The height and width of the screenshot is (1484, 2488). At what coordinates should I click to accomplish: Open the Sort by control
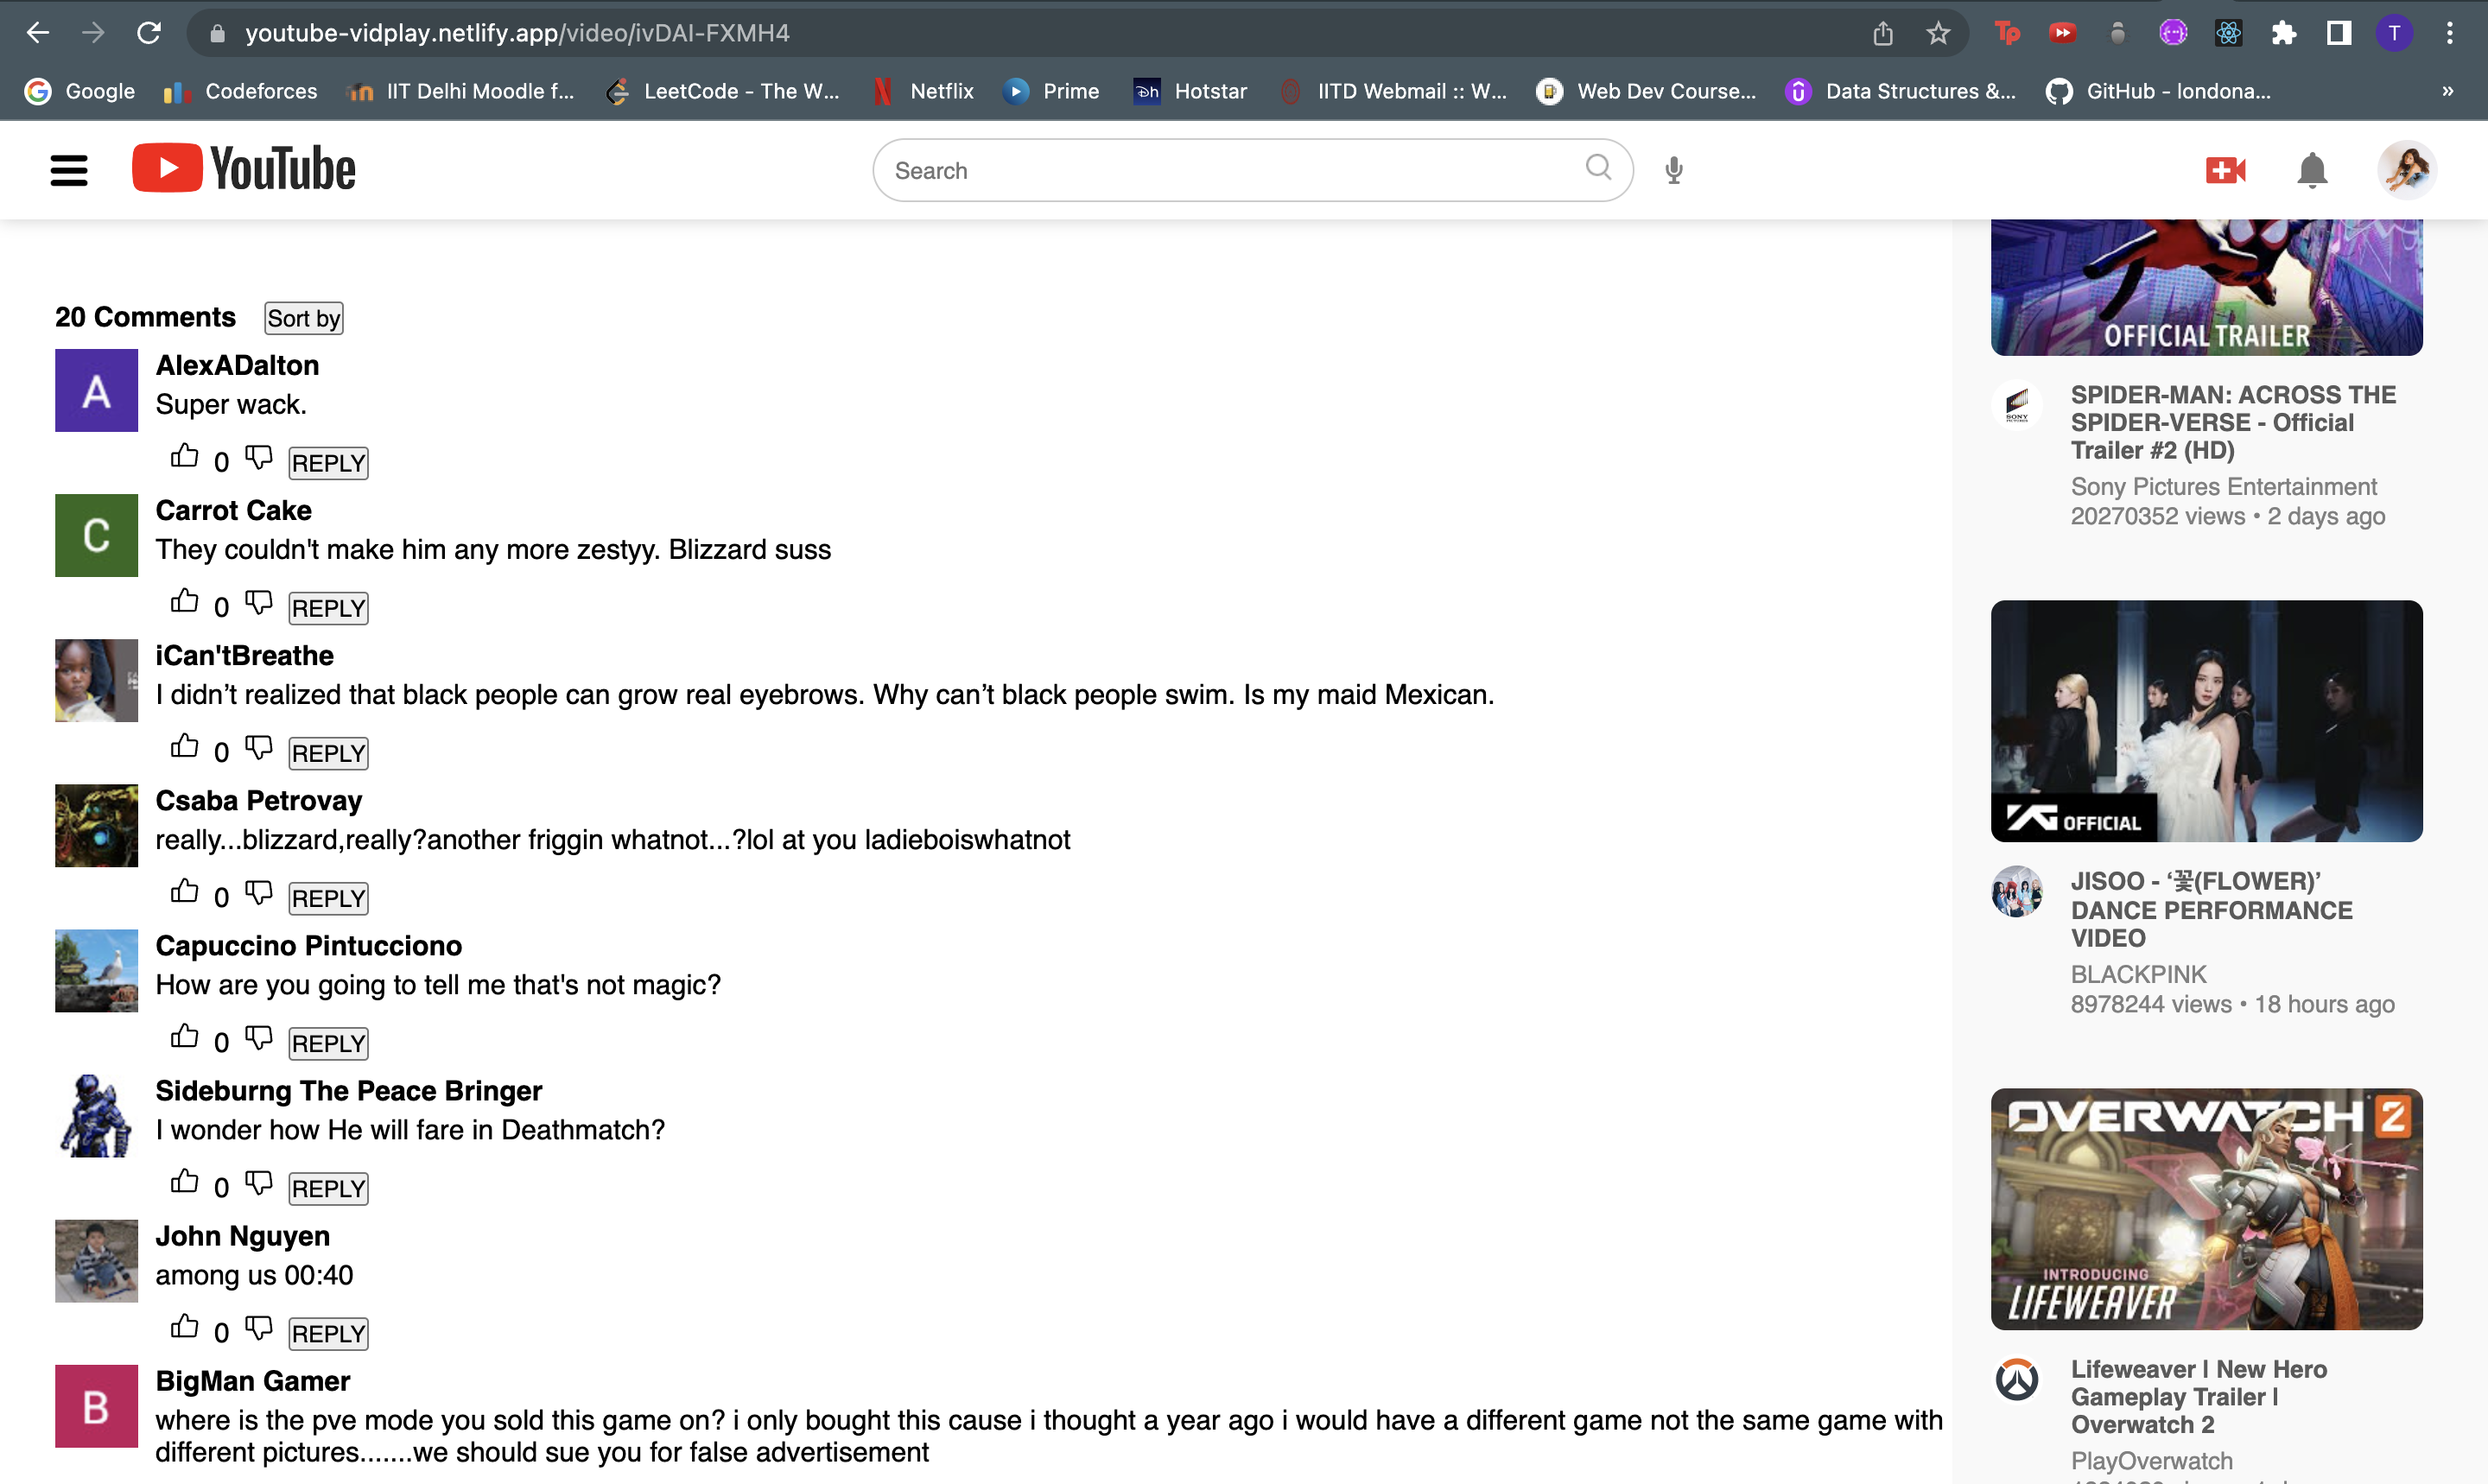click(304, 318)
